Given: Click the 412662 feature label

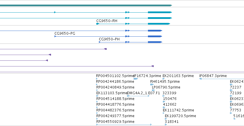Looking at the screenshot, I should (x=170, y=105).
